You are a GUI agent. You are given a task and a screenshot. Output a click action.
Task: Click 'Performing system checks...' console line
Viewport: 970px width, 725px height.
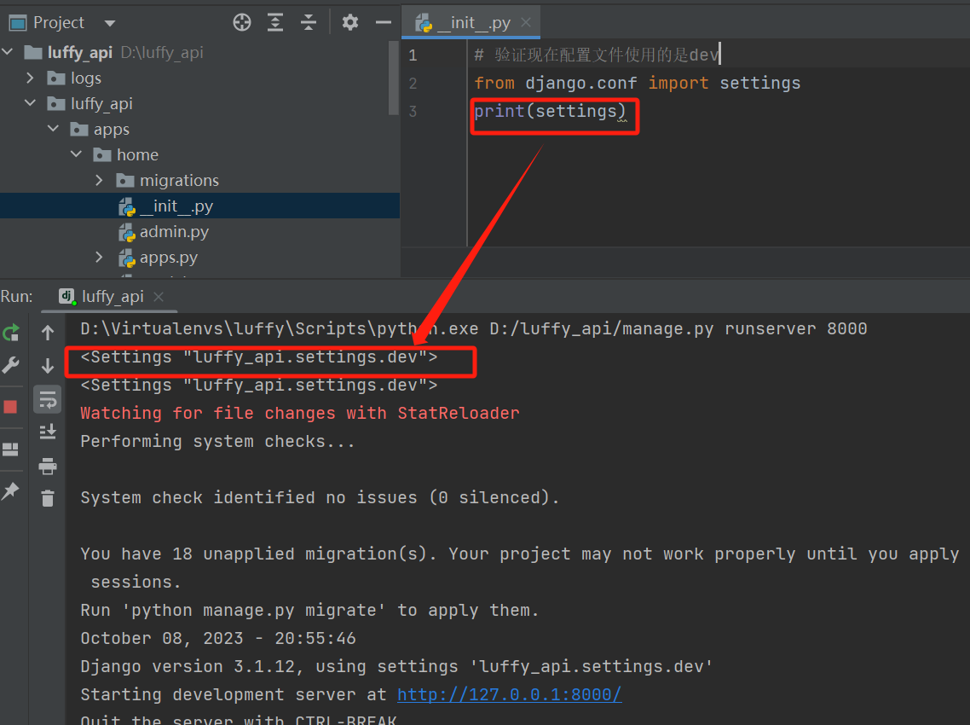pos(217,442)
